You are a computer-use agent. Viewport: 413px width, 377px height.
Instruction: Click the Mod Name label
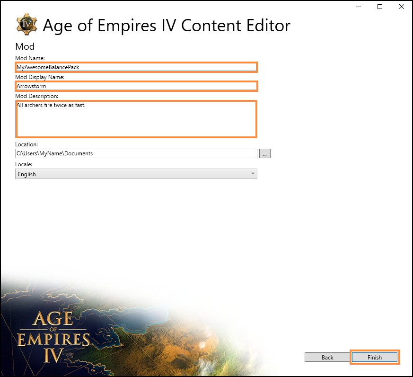30,58
